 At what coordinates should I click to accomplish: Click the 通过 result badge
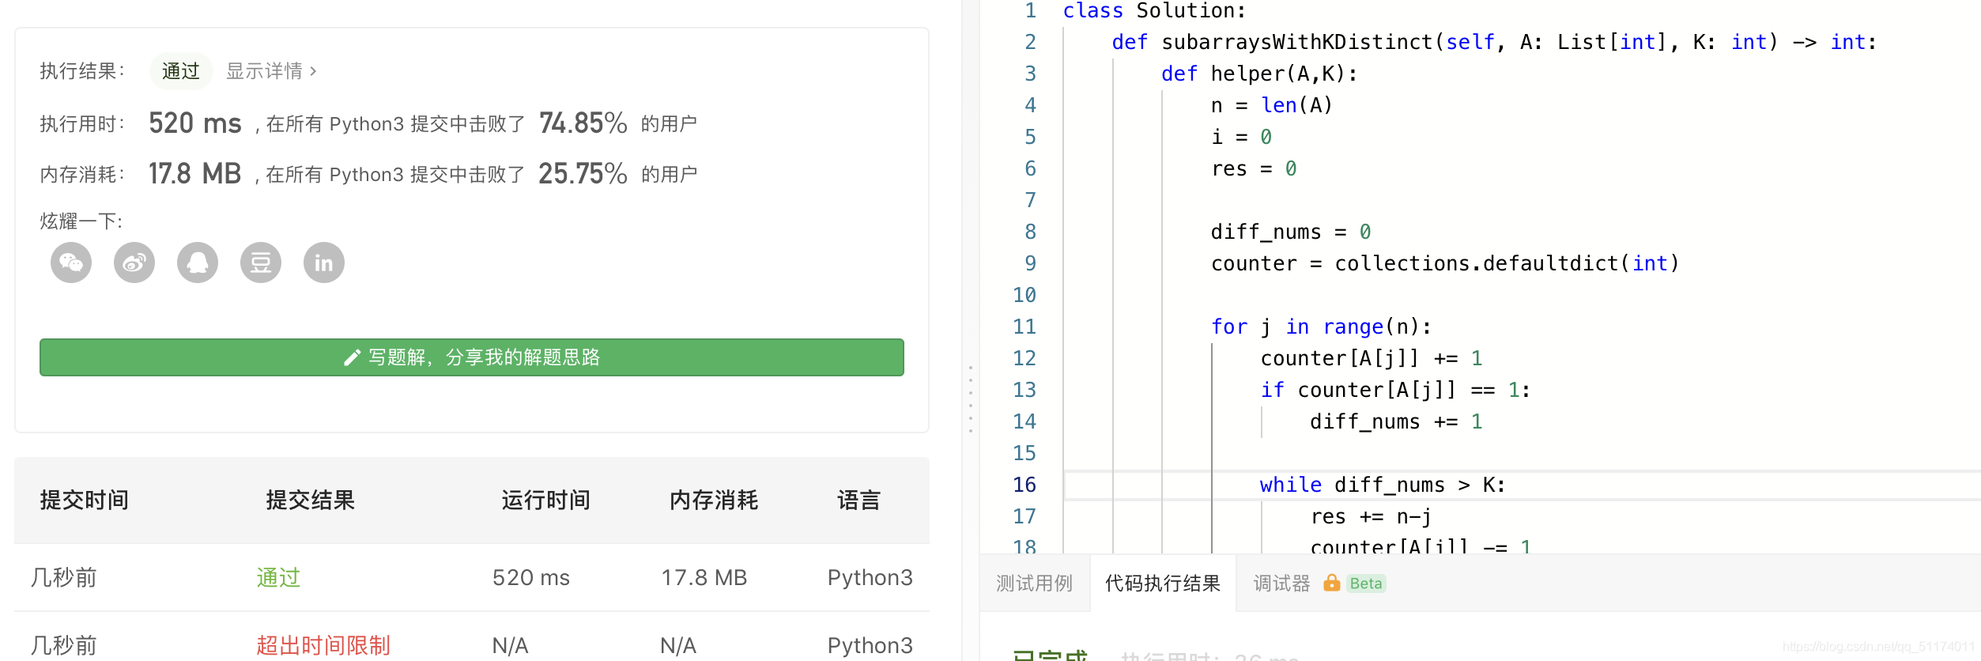click(x=181, y=71)
